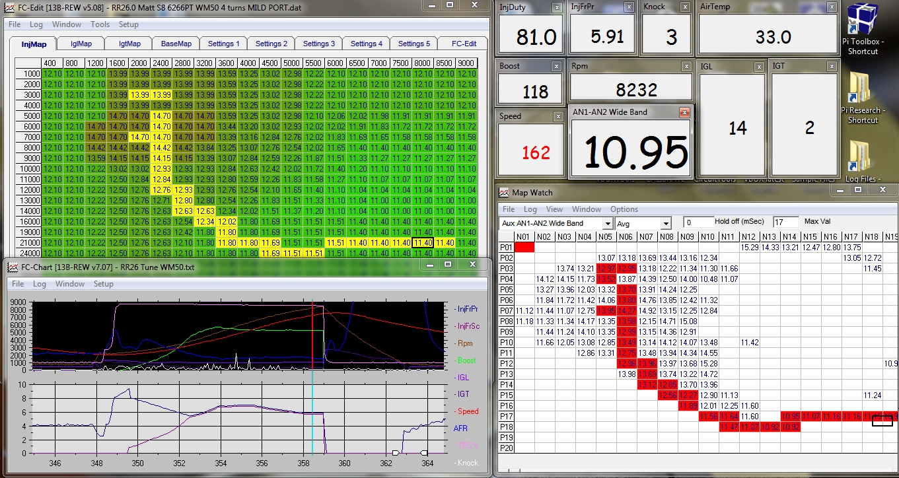Open the Options menu in Map Watch
The image size is (899, 478).
coord(624,209)
